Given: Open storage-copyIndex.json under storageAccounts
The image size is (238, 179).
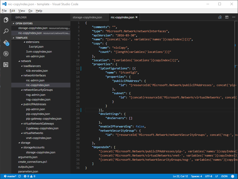Looking at the screenshot, I should (41, 152).
